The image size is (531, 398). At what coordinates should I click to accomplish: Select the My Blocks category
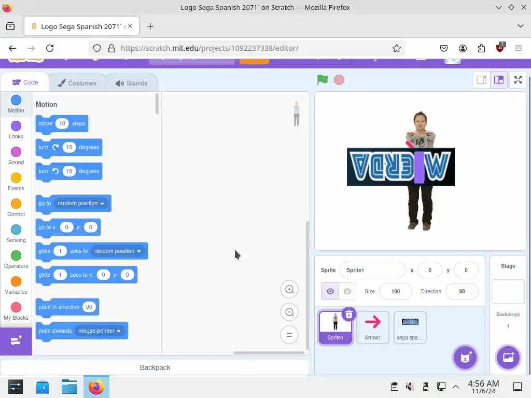[16, 311]
